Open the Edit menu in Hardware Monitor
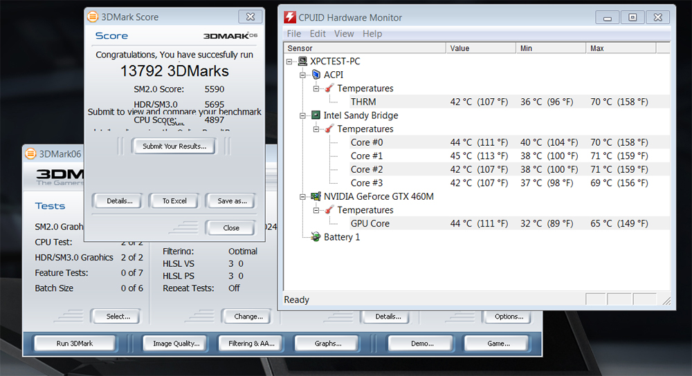This screenshot has height=376, width=692. click(318, 33)
